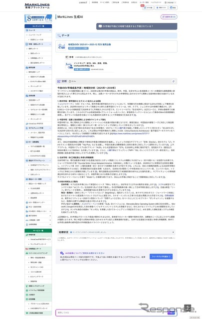
Task: Open the Language dropdown in the header
Action: [x=170, y=2]
